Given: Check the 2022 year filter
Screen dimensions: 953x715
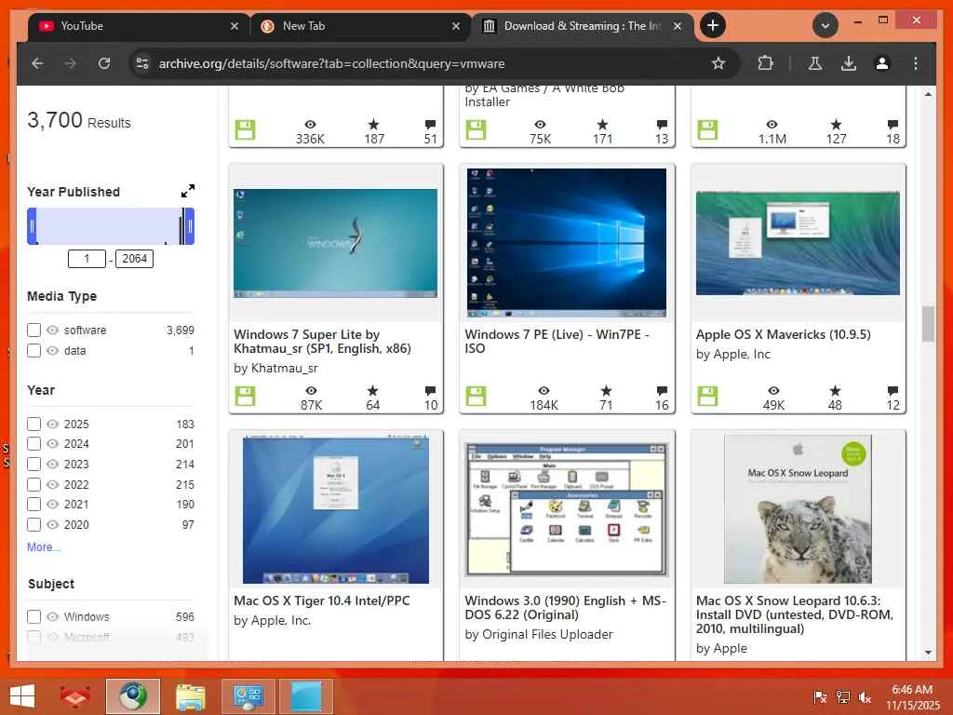Looking at the screenshot, I should tap(34, 484).
